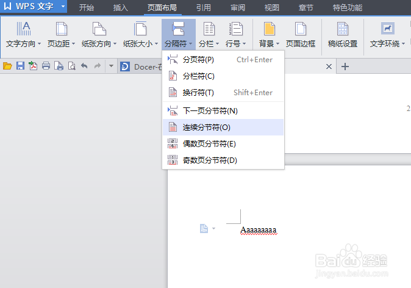Expand the 行号 dropdown arrow
This screenshot has height=288, width=411.
point(244,43)
